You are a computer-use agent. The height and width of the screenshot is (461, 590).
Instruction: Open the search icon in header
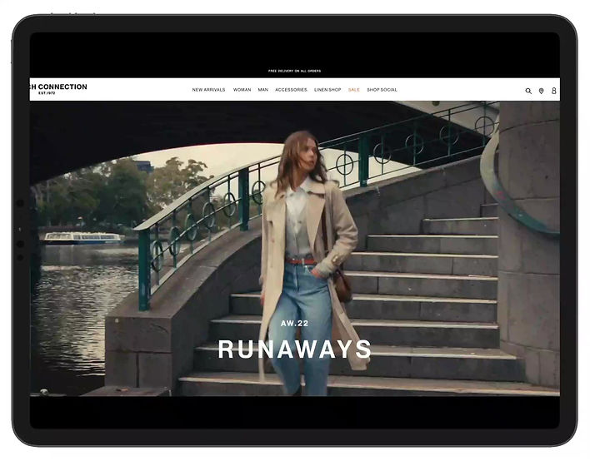(x=528, y=91)
